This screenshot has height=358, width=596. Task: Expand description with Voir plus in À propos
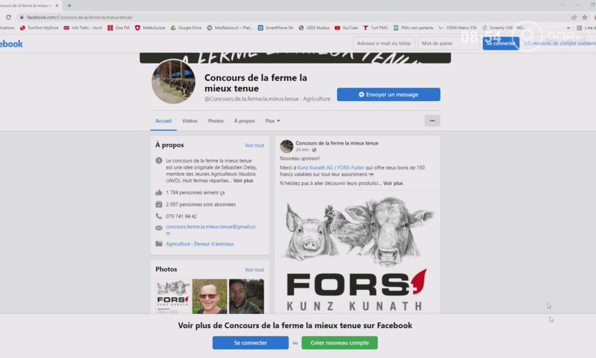coord(243,181)
